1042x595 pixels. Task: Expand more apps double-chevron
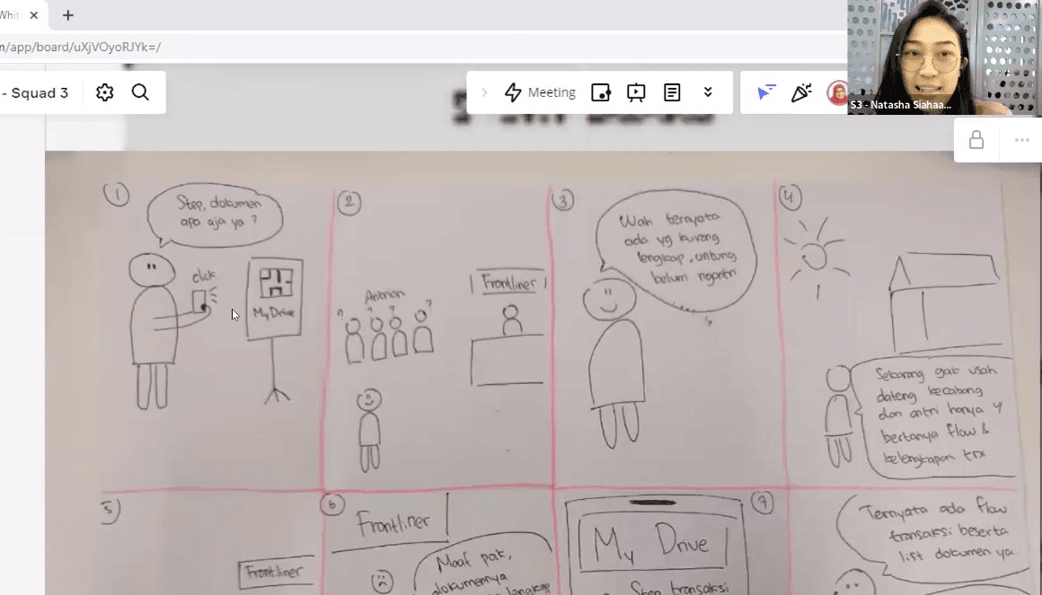click(x=708, y=92)
